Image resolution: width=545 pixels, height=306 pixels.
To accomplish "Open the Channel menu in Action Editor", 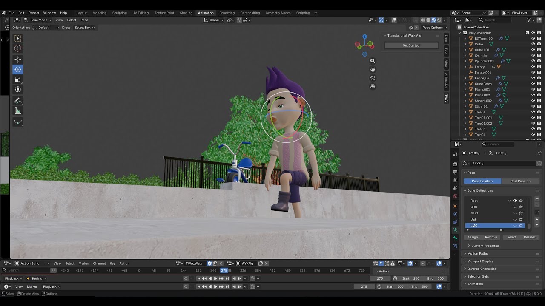I will (99, 263).
